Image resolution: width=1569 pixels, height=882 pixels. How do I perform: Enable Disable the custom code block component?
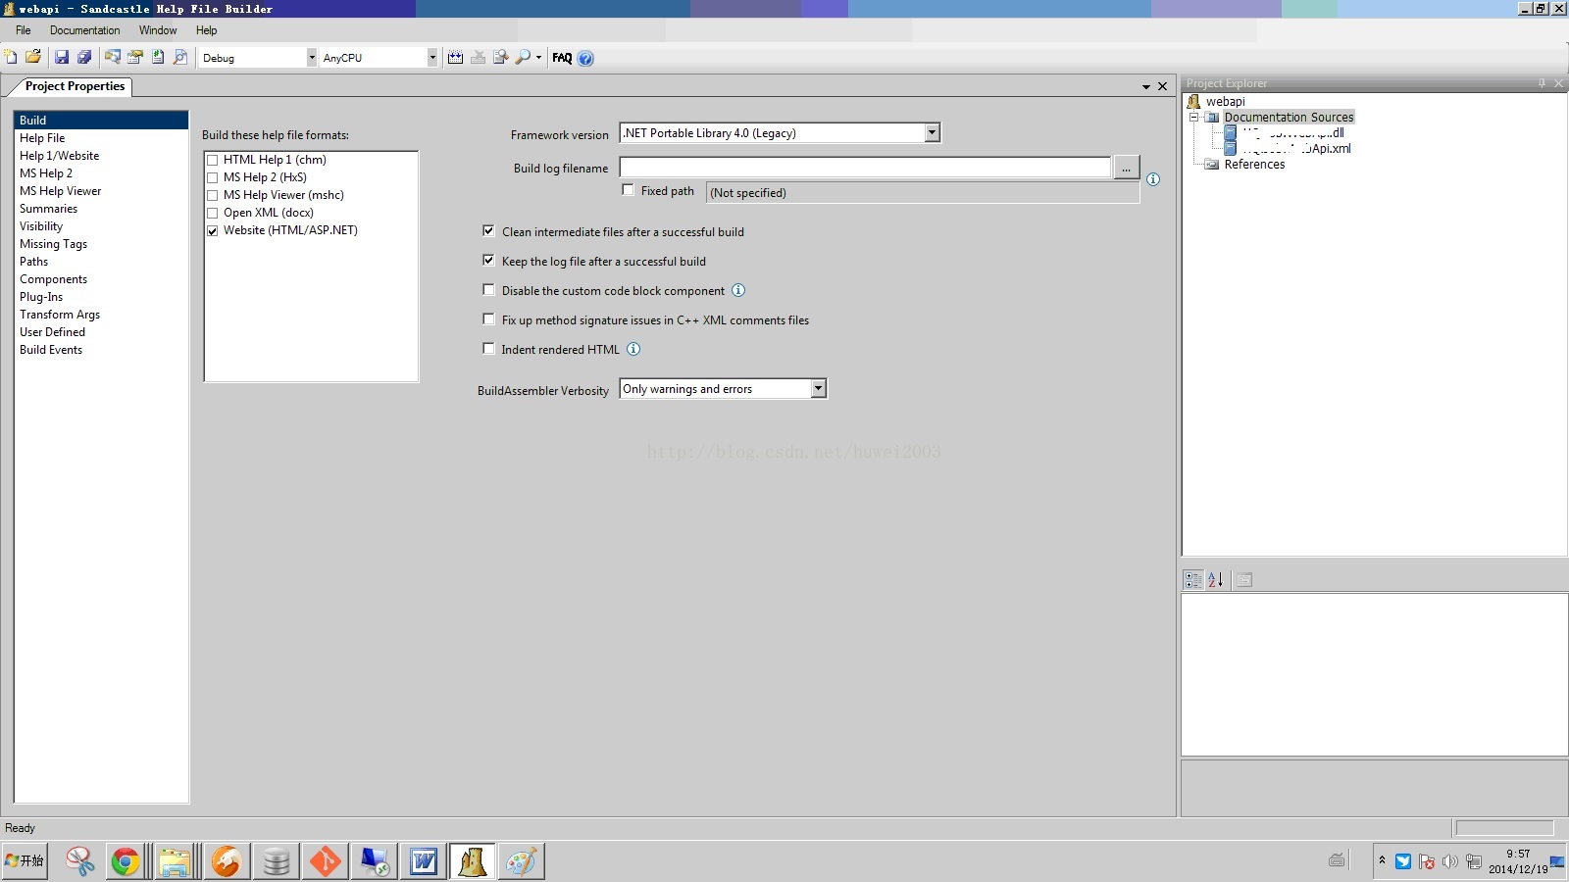coord(488,290)
